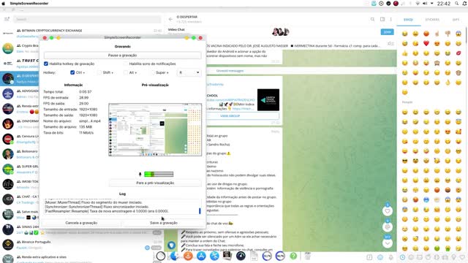Click the scroll-to-bottom arrow in chat

388,243
